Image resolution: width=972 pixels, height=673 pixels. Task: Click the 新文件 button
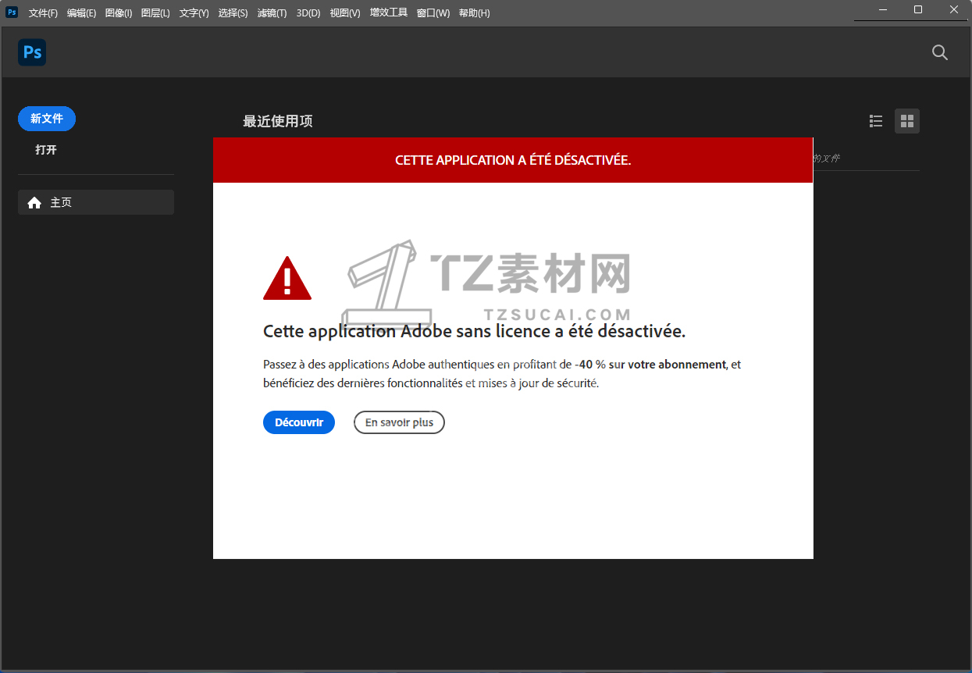click(47, 119)
